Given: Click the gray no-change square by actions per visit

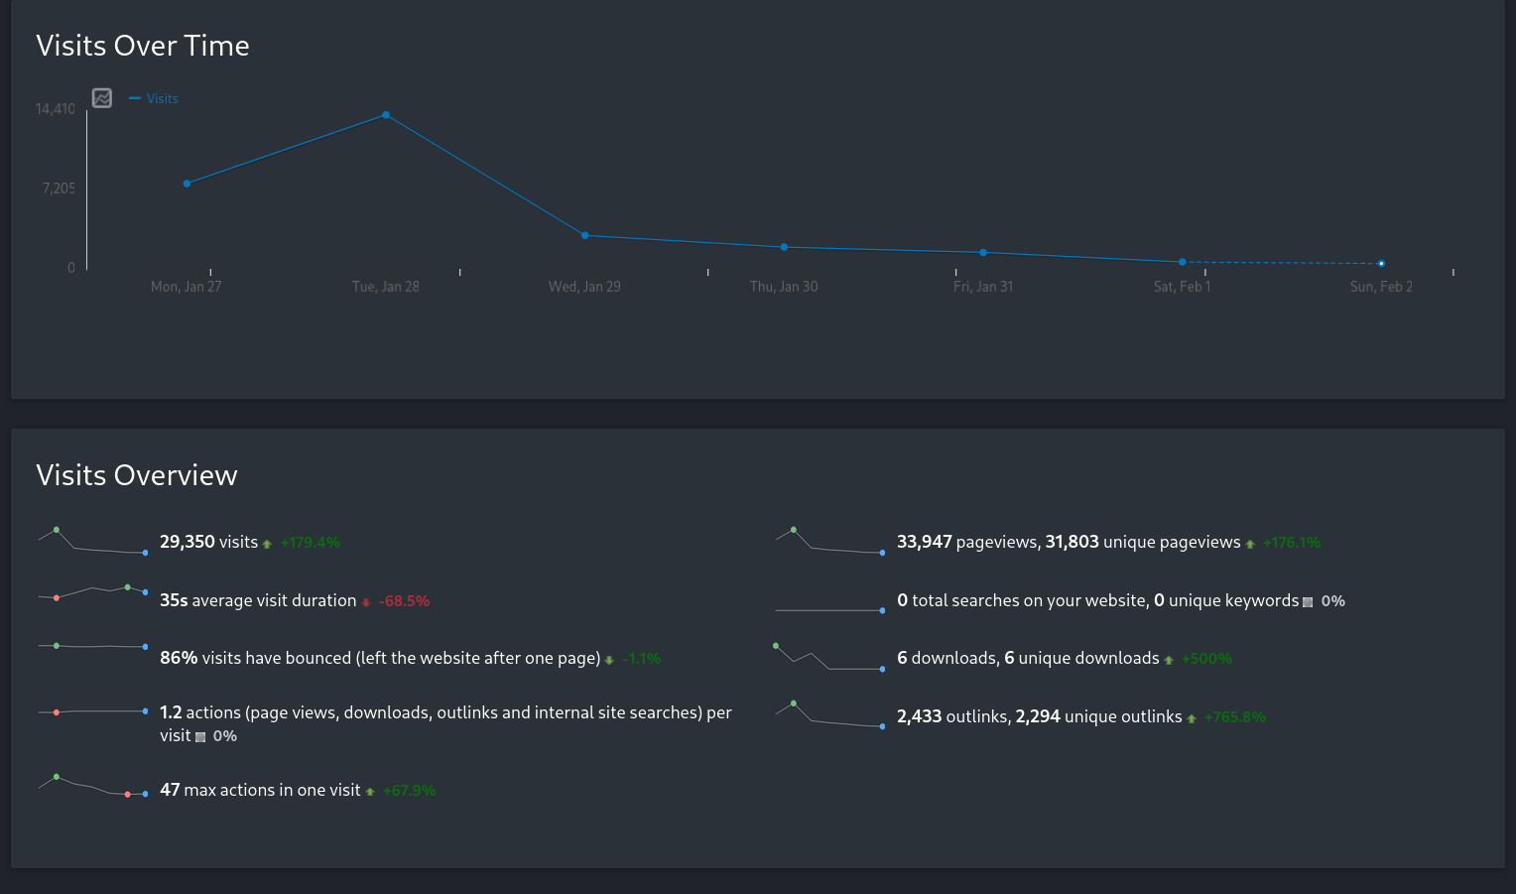Looking at the screenshot, I should pos(200,737).
